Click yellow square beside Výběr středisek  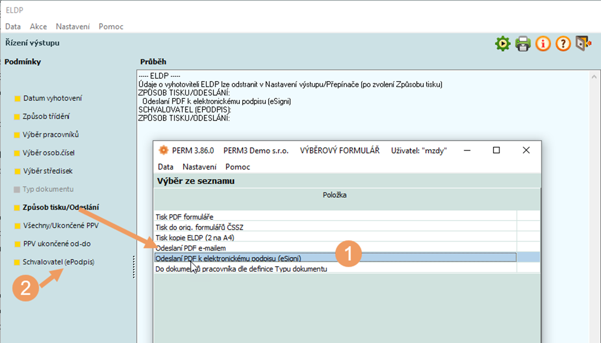[17, 171]
